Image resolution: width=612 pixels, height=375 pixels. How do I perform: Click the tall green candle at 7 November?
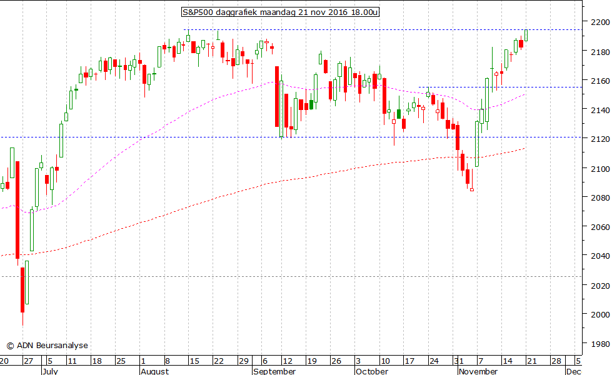477,144
